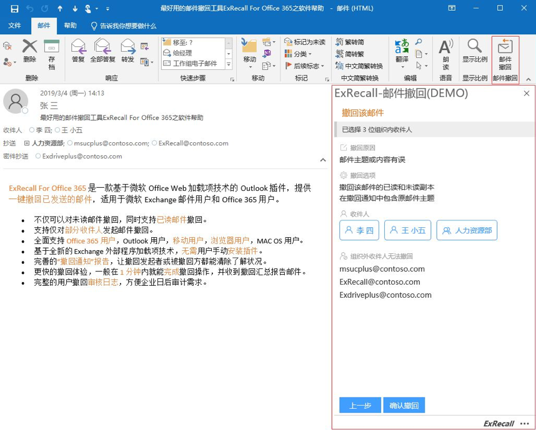The image size is (536, 430).
Task: Click the reply-with-meeting icon
Action: tap(144, 46)
